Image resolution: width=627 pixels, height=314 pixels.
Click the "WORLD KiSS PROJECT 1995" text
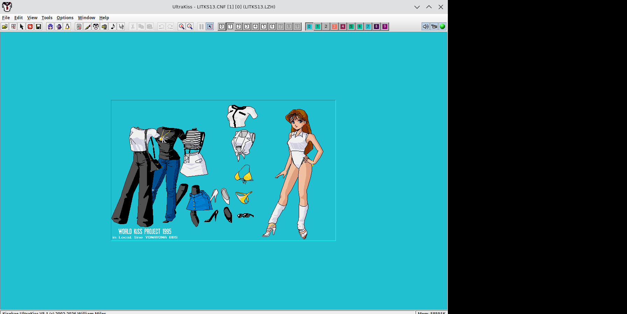145,231
